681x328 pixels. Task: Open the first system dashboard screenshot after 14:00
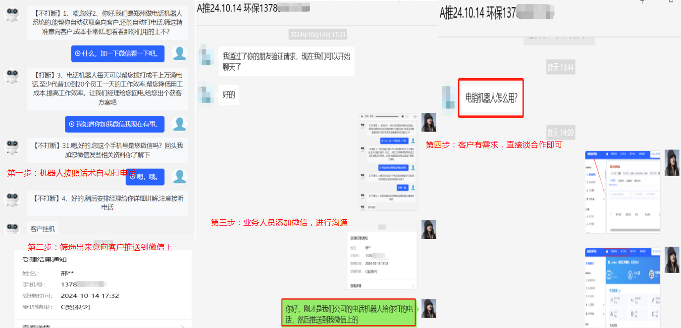tap(622, 191)
